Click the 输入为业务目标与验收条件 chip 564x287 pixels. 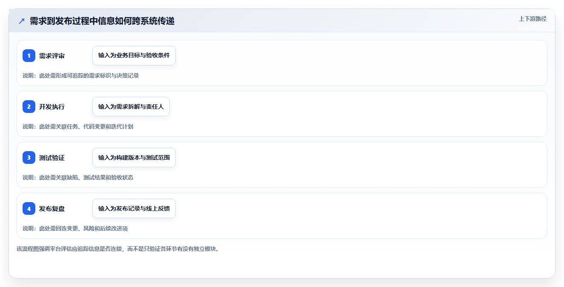[x=134, y=56]
